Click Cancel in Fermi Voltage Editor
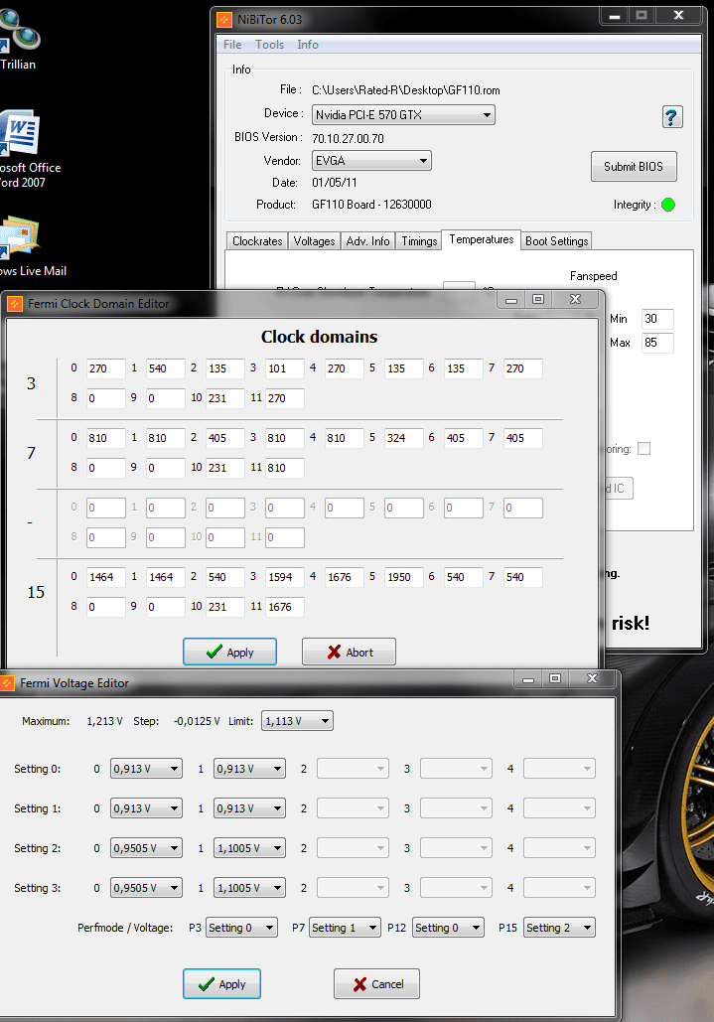This screenshot has height=1022, width=714. (376, 983)
